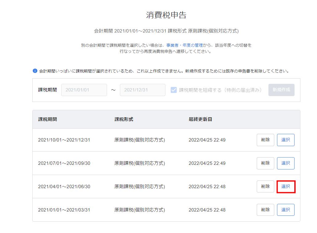This screenshot has width=317, height=233.
Task: Select the highlighted 選択 button for 2021/04/01~2021/06/30
Action: (x=285, y=186)
